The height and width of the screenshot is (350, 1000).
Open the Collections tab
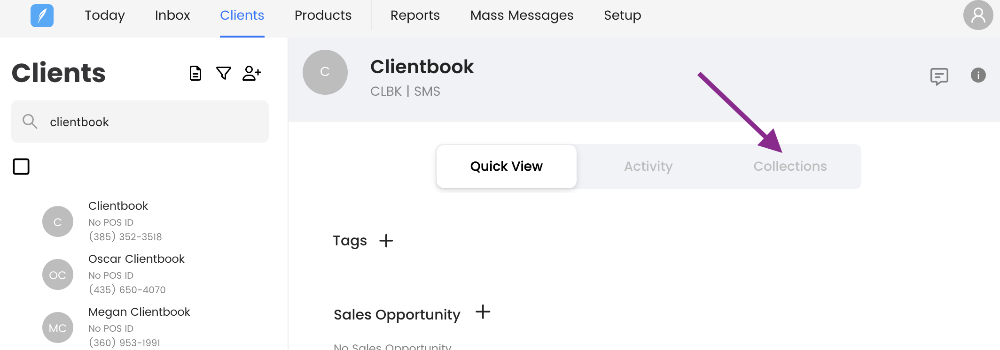pyautogui.click(x=790, y=167)
